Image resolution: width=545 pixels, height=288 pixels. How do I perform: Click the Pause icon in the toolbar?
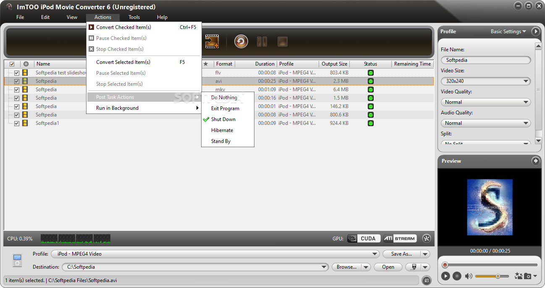point(262,42)
